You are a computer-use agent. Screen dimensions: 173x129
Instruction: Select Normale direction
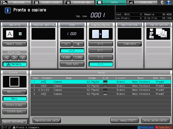(x=15, y=64)
